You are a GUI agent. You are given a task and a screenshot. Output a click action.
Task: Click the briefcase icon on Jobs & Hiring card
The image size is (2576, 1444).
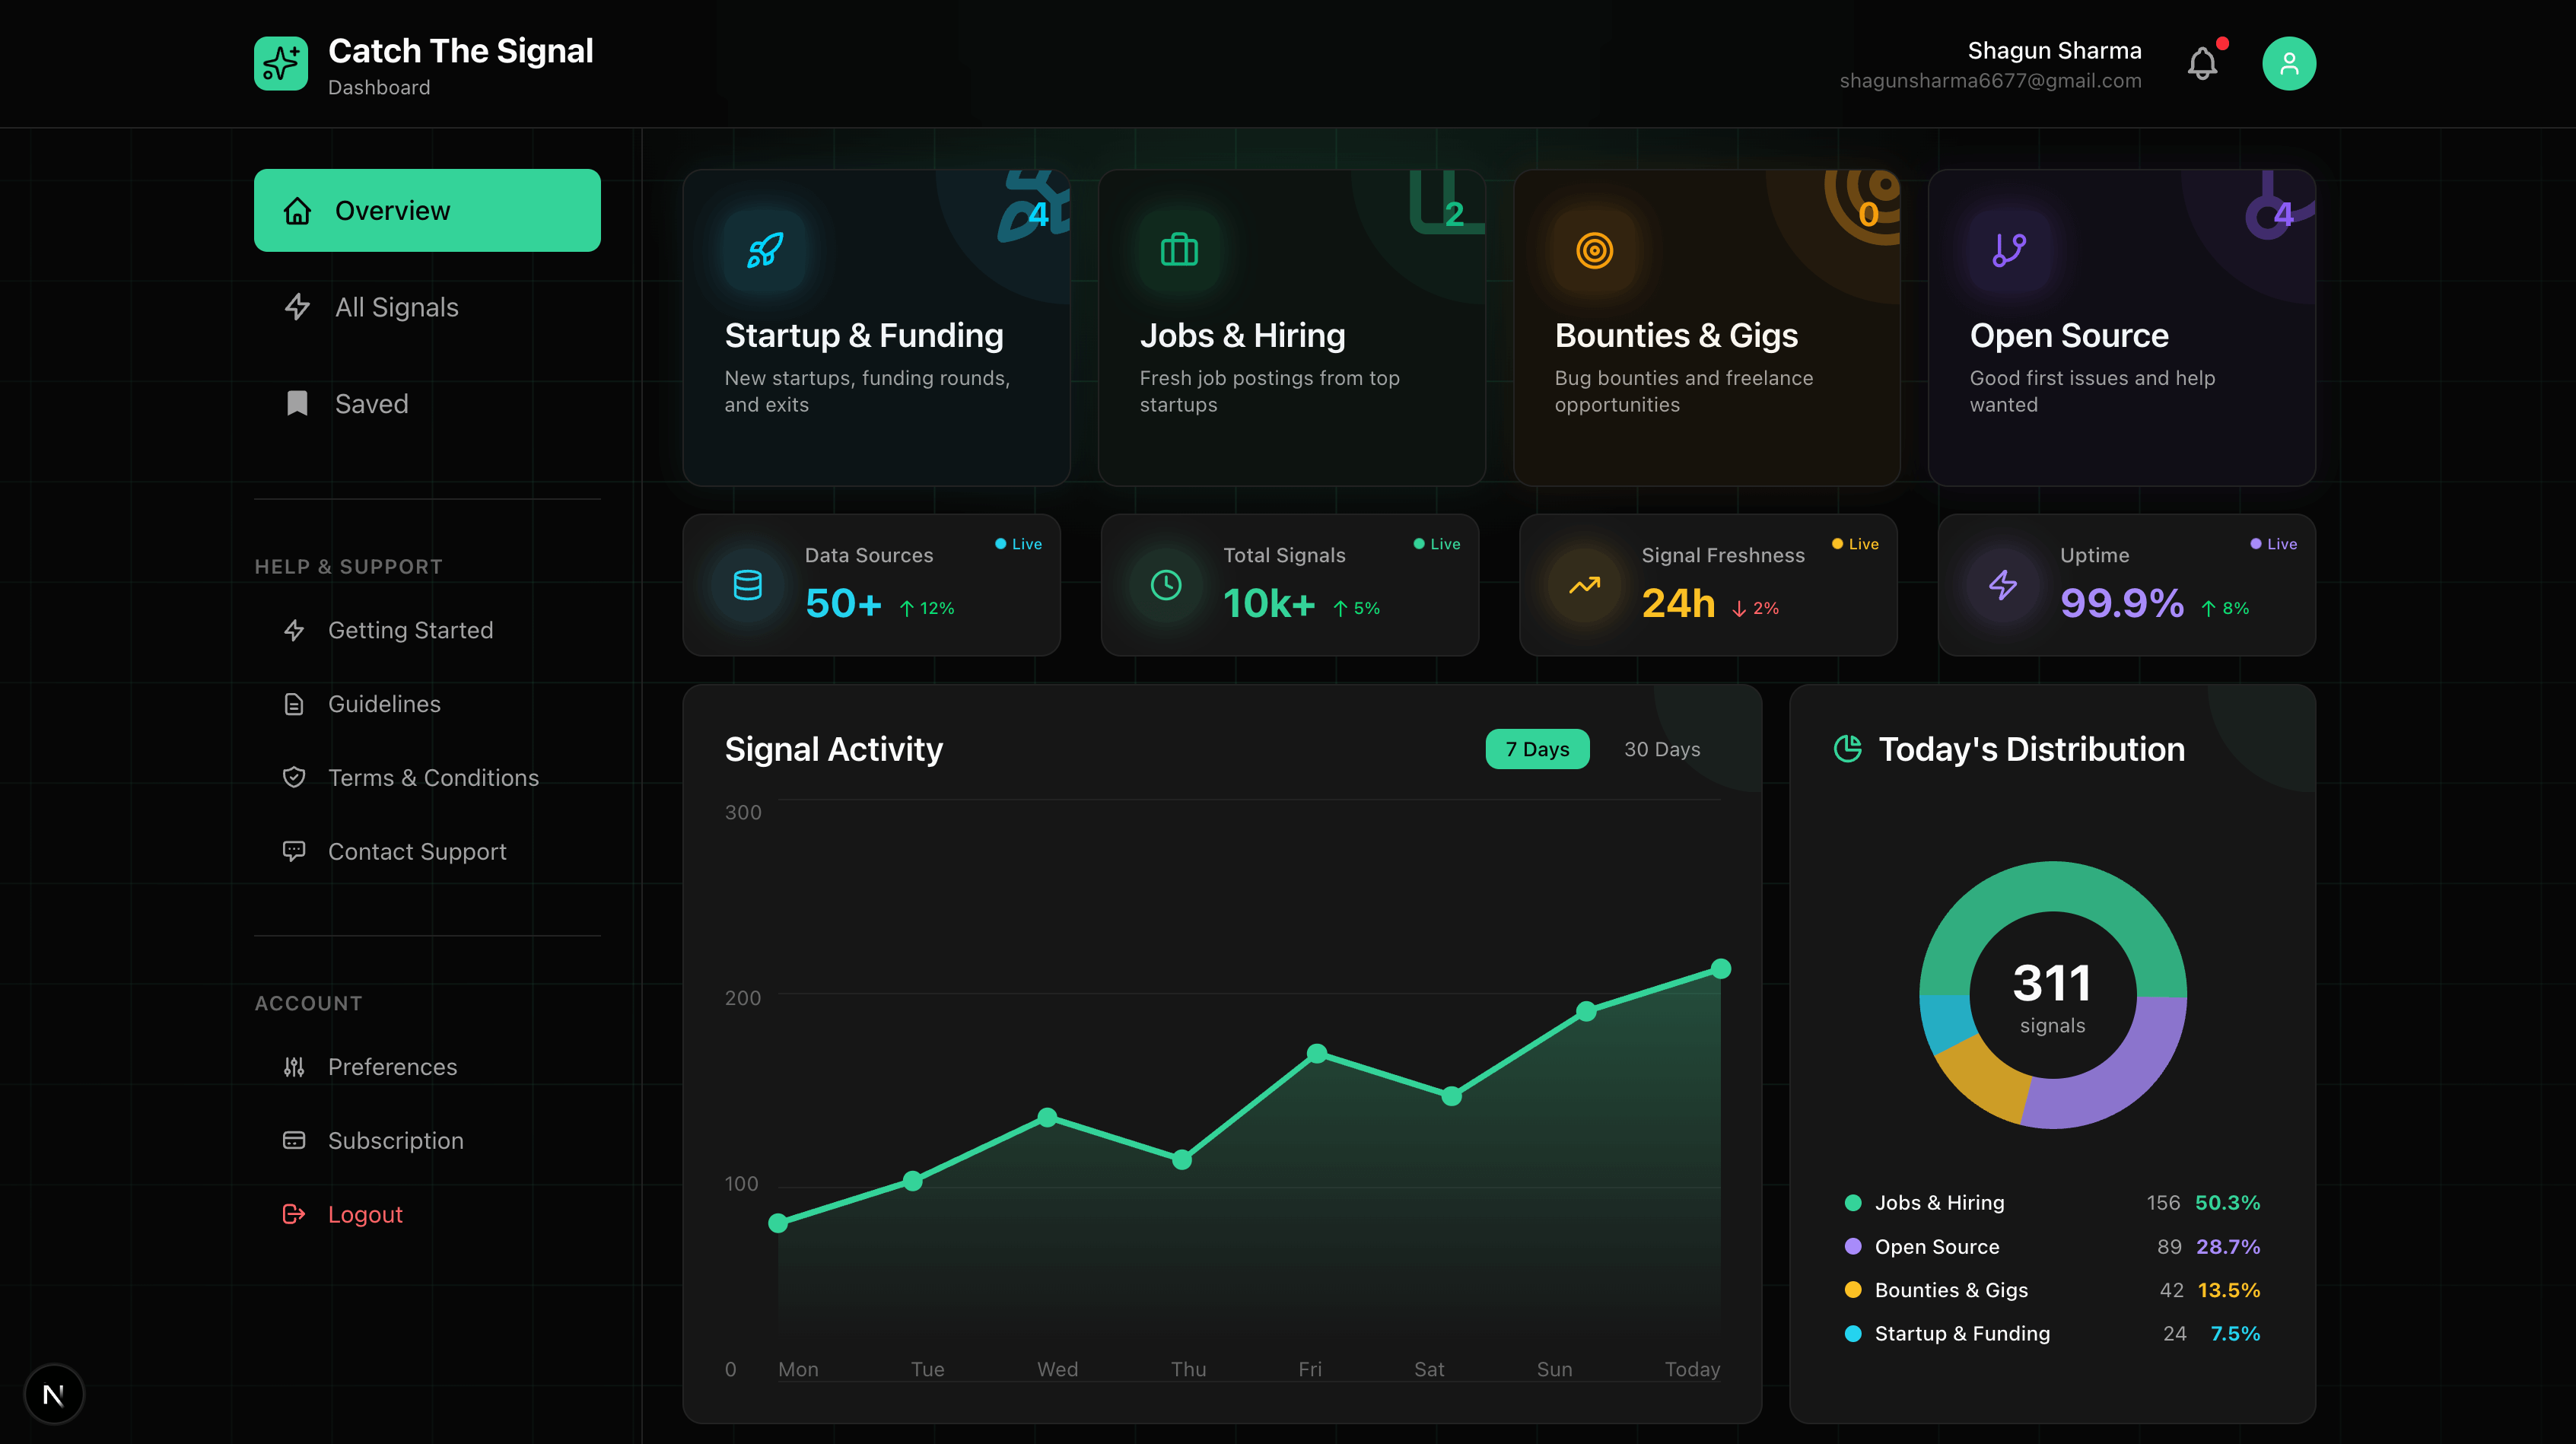(1179, 250)
